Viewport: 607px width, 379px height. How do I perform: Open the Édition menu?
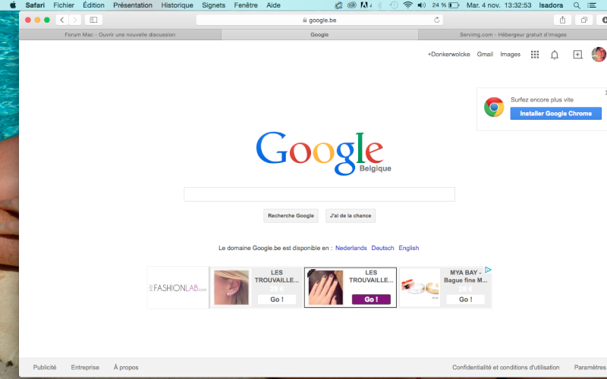pos(93,5)
